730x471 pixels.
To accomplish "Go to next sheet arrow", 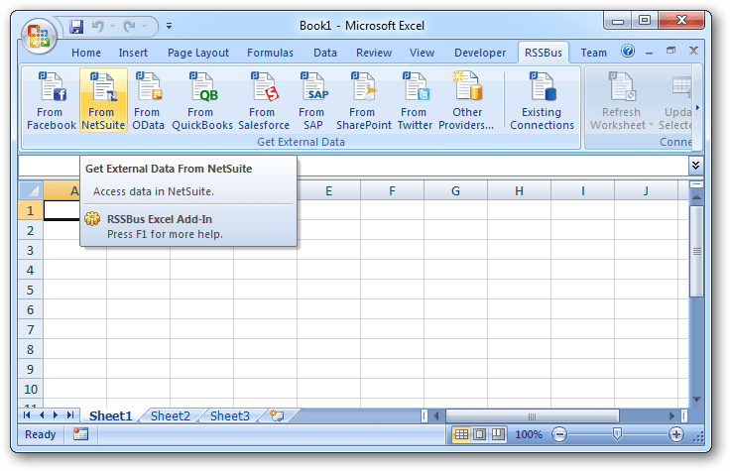I will pos(56,415).
